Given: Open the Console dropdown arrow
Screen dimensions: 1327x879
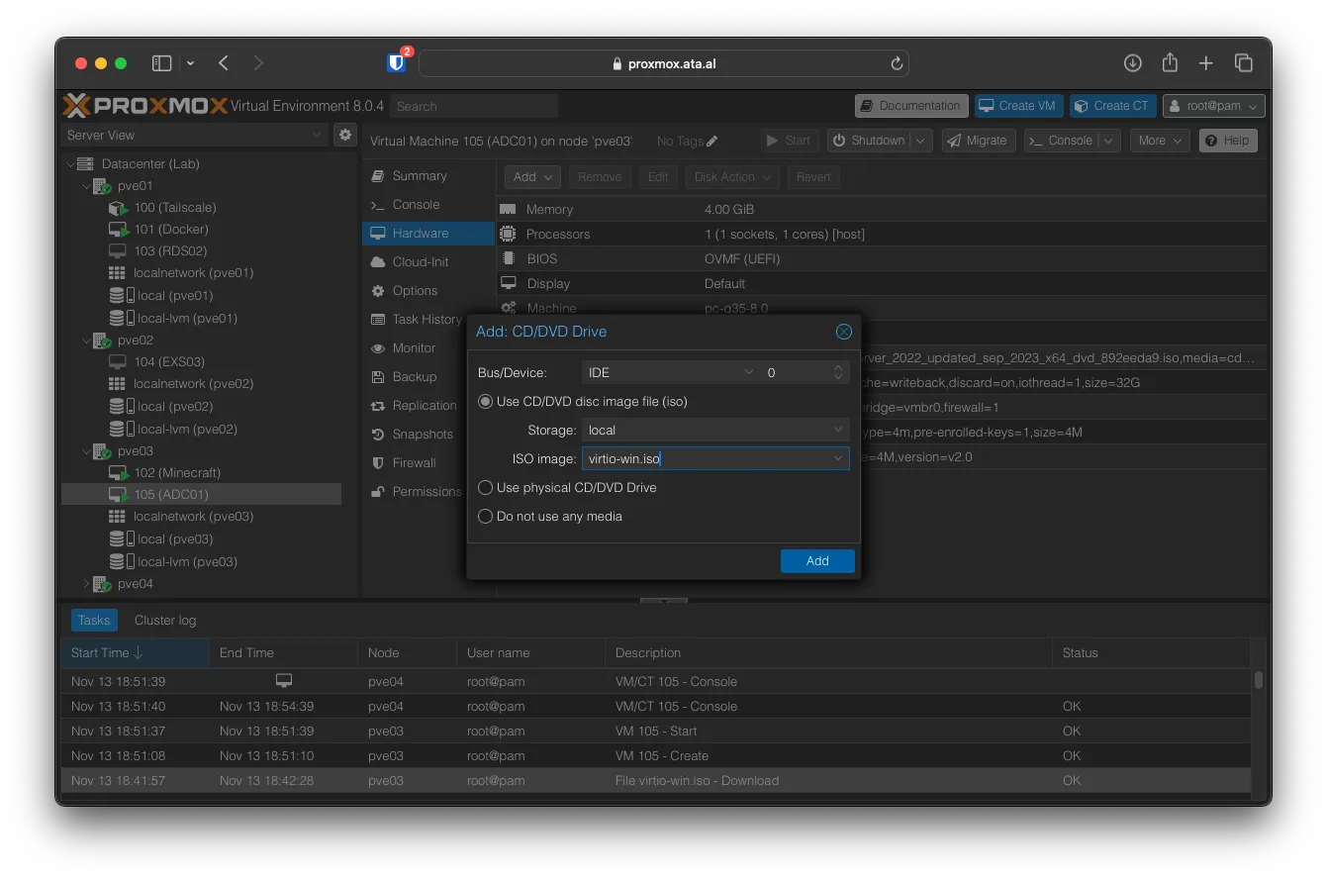Looking at the screenshot, I should pos(1109,141).
